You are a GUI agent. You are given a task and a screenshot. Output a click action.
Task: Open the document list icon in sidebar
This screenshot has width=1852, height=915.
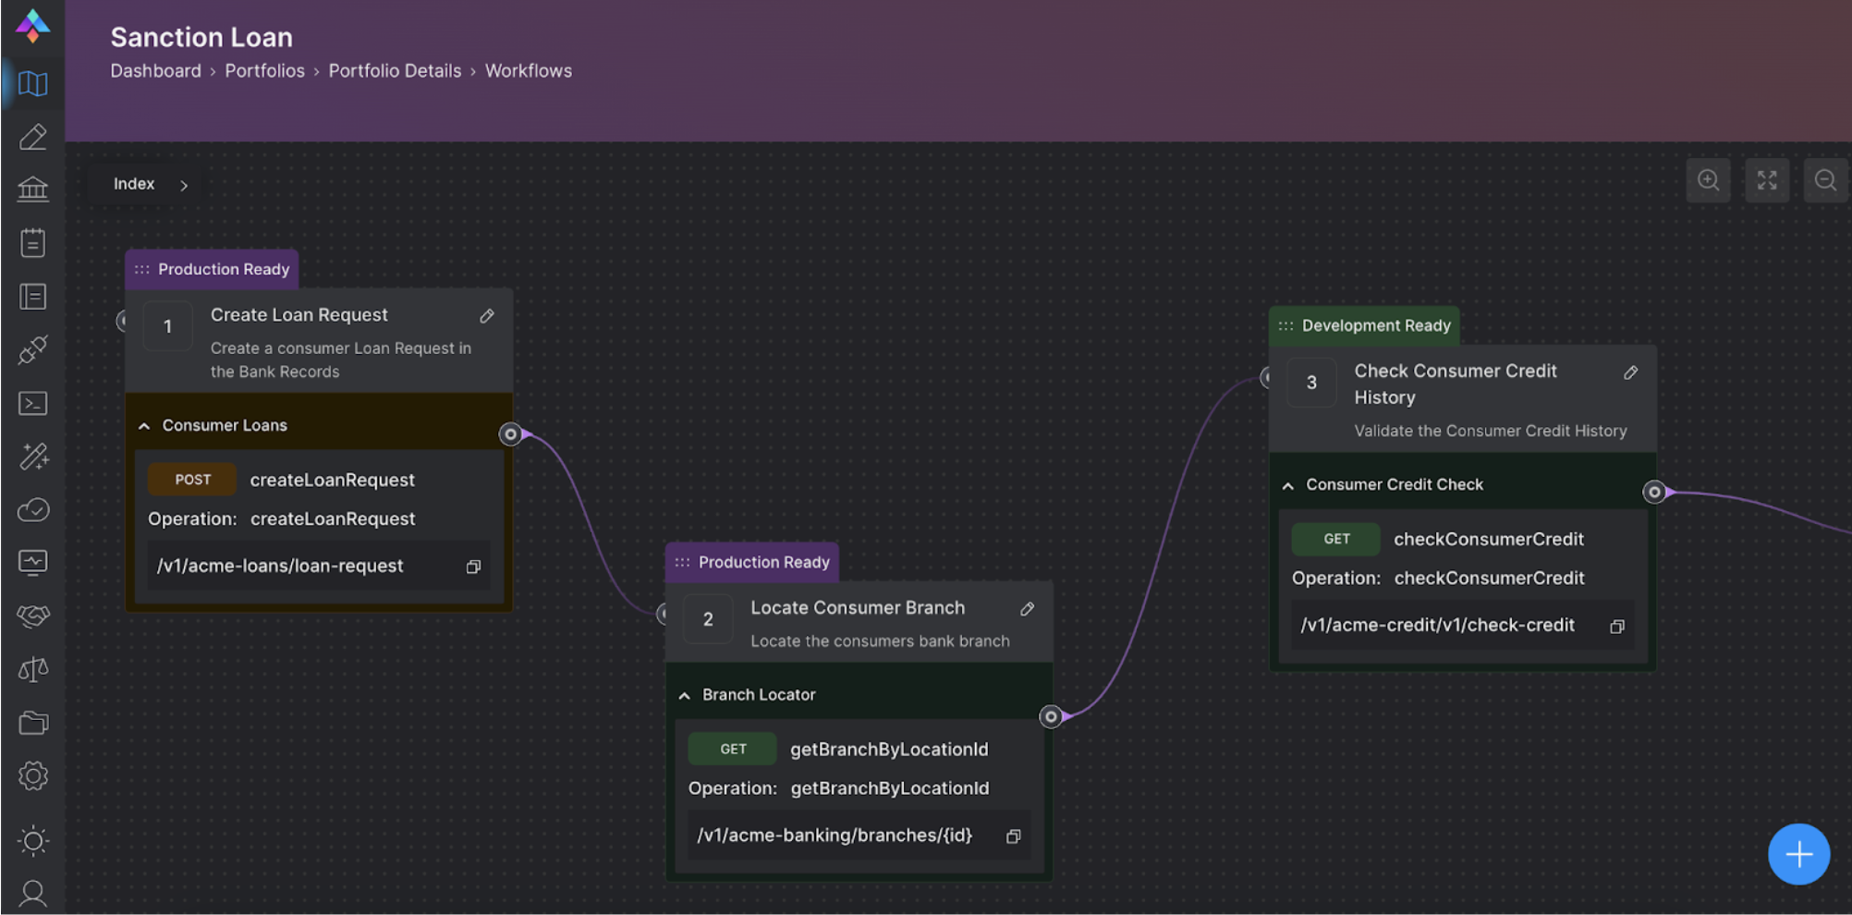pyautogui.click(x=33, y=297)
